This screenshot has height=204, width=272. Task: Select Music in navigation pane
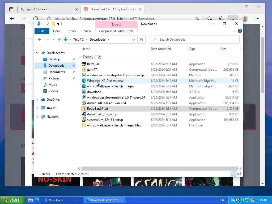[x=53, y=85]
